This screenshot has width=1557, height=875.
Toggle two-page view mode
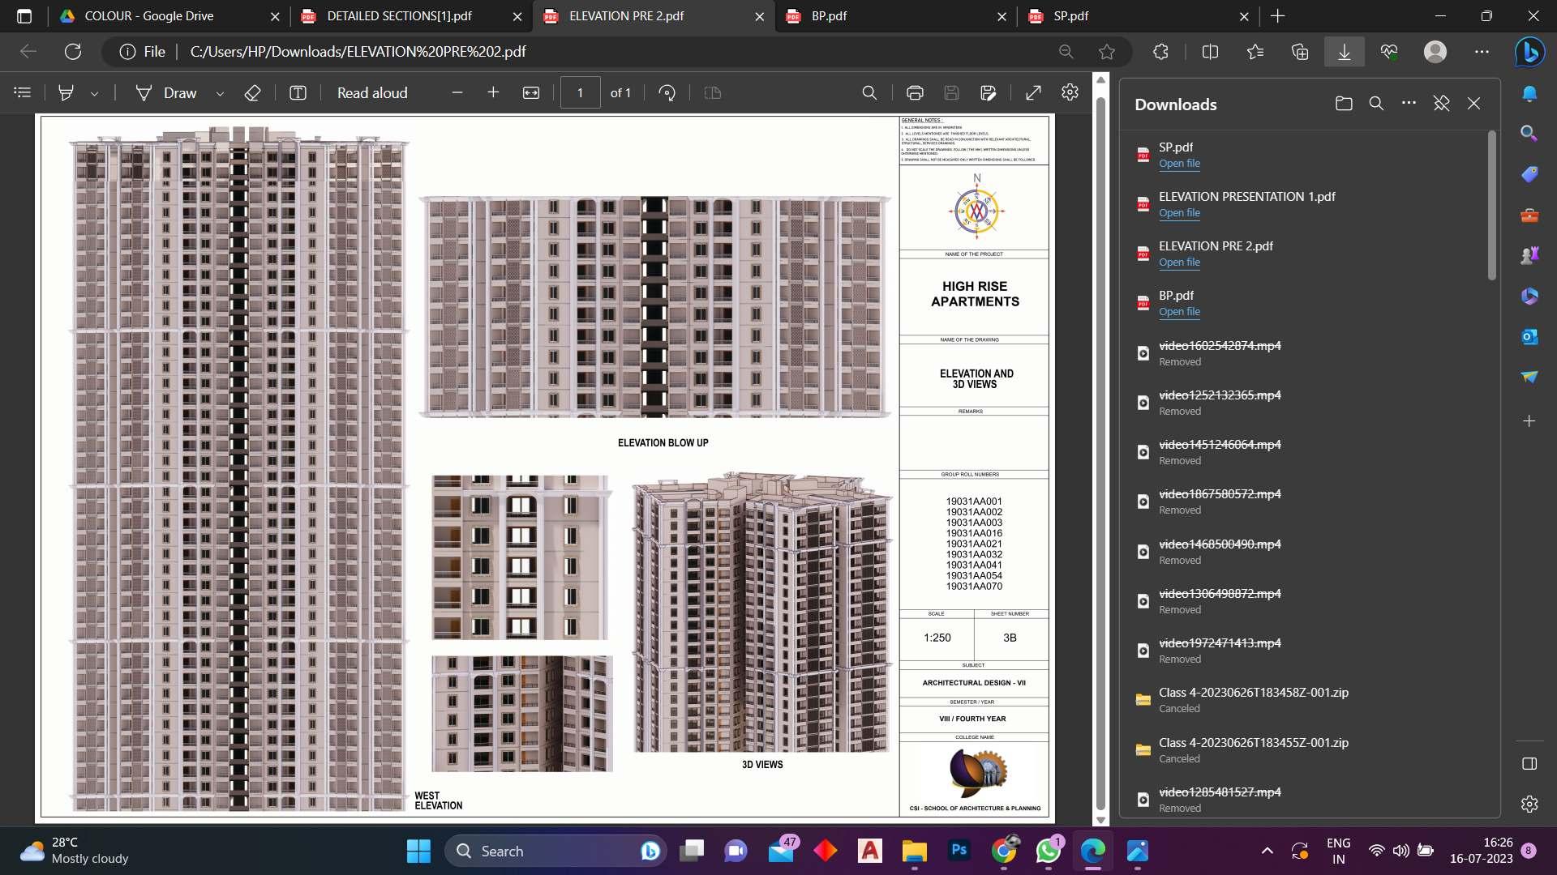tap(712, 92)
